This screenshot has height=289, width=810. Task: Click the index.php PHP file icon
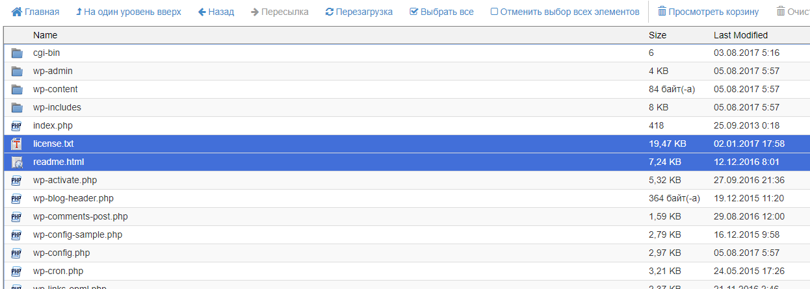click(x=17, y=126)
